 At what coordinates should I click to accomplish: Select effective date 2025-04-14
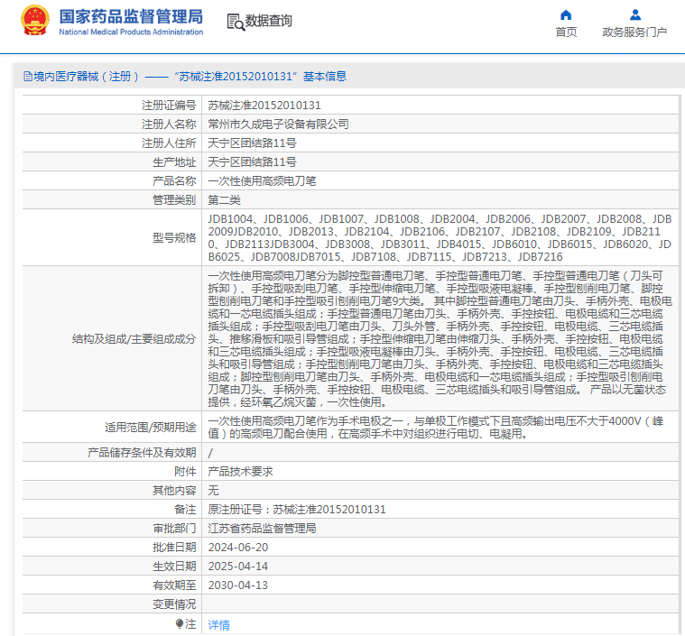238,567
